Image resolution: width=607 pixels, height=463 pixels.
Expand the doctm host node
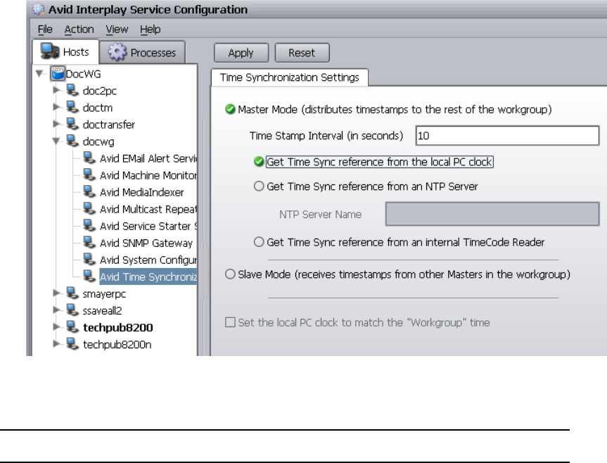(56, 107)
